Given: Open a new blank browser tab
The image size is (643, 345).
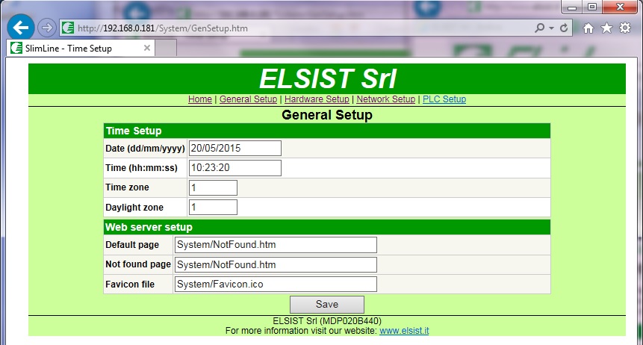Looking at the screenshot, I should point(166,48).
